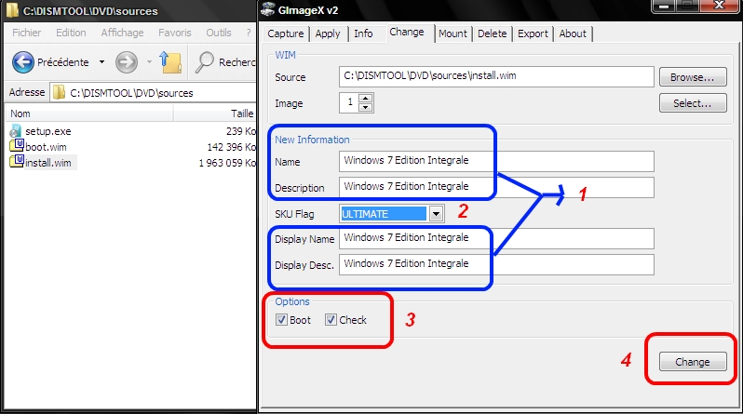Click the Browse... button
The height and width of the screenshot is (414, 743).
point(692,76)
